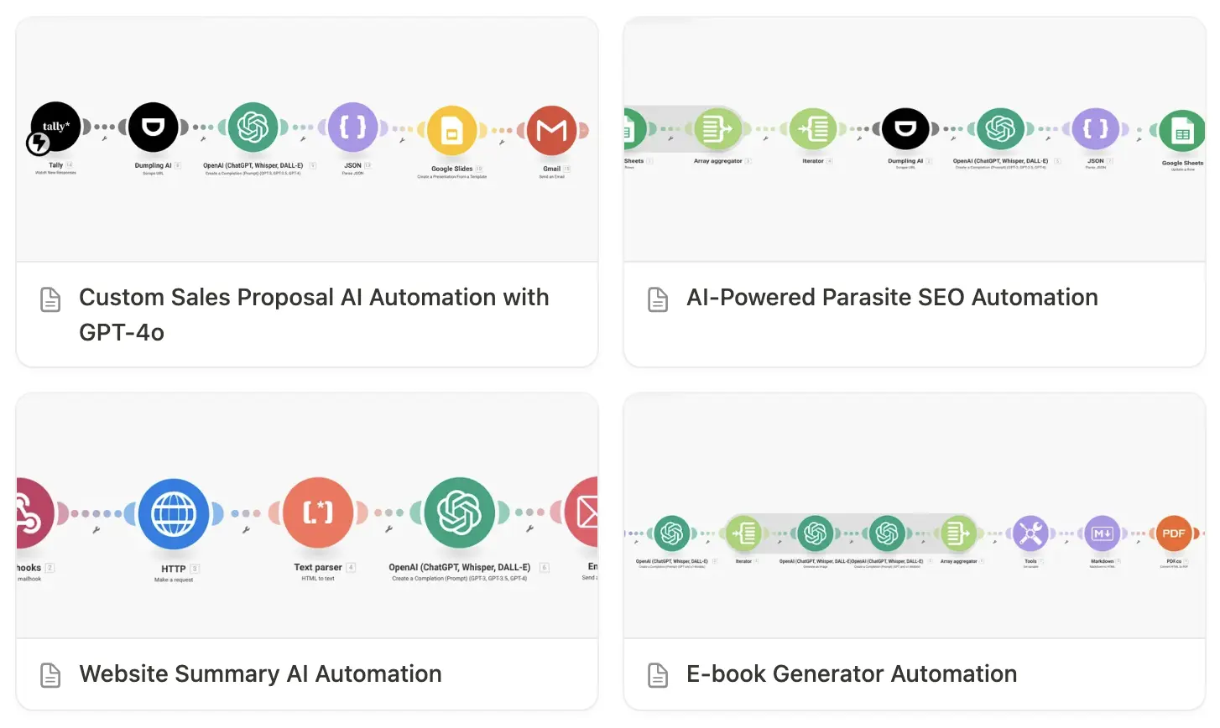
Task: Select the orange PDF.co module icon
Action: coord(1174,533)
